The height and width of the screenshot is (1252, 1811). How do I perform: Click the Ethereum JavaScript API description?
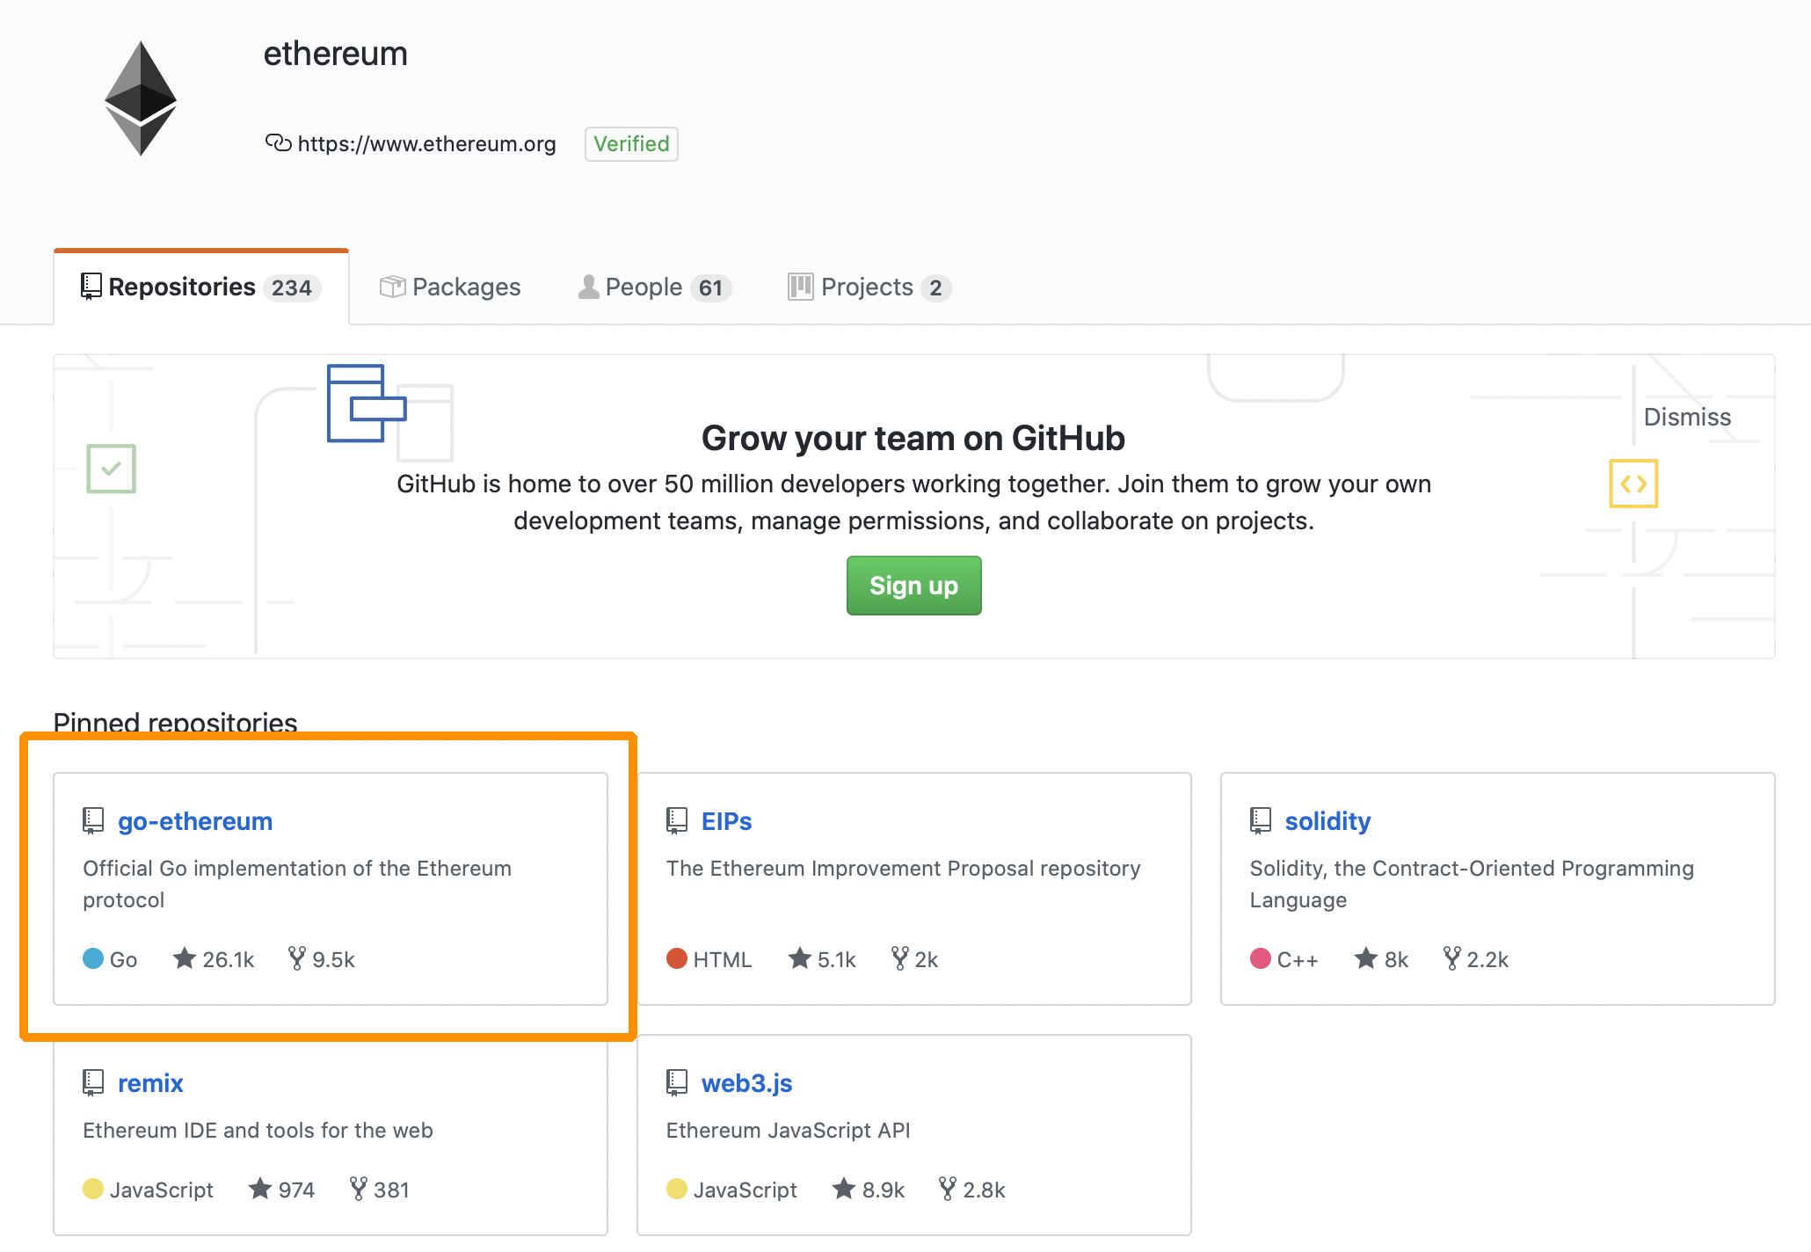click(x=788, y=1130)
